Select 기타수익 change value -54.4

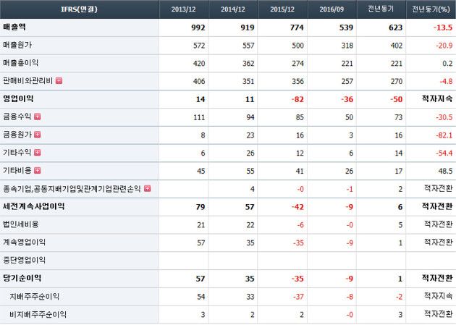tap(444, 153)
